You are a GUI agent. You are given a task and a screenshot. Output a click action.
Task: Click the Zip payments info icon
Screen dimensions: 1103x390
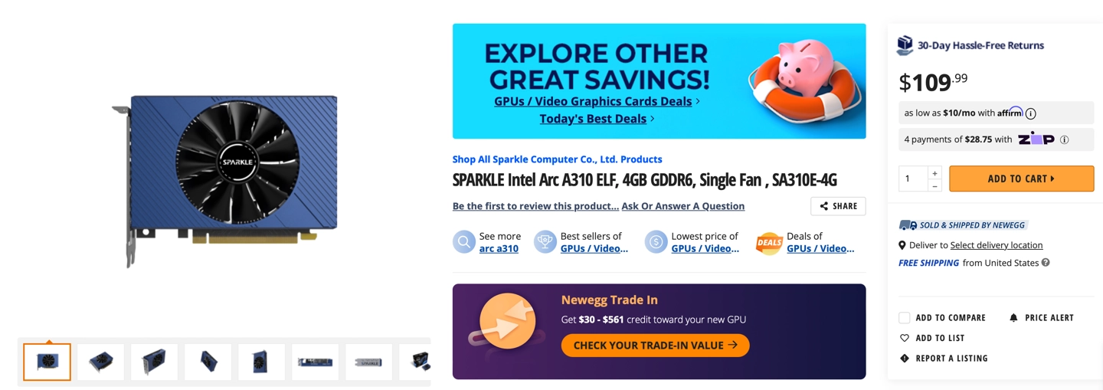point(1064,139)
